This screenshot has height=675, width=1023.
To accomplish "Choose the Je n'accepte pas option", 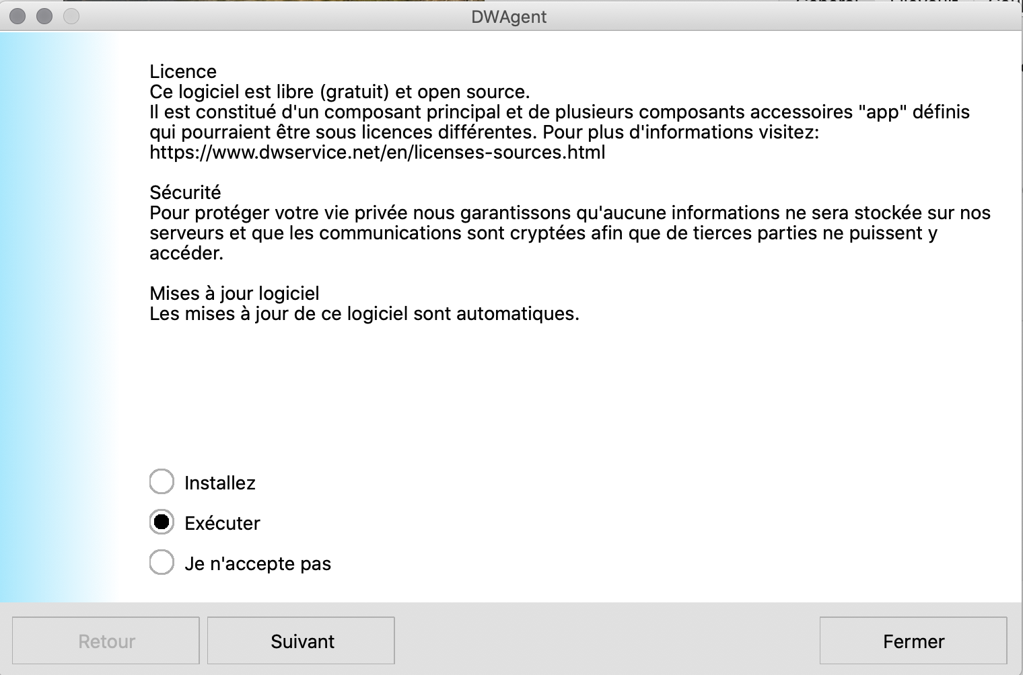I will coord(162,563).
